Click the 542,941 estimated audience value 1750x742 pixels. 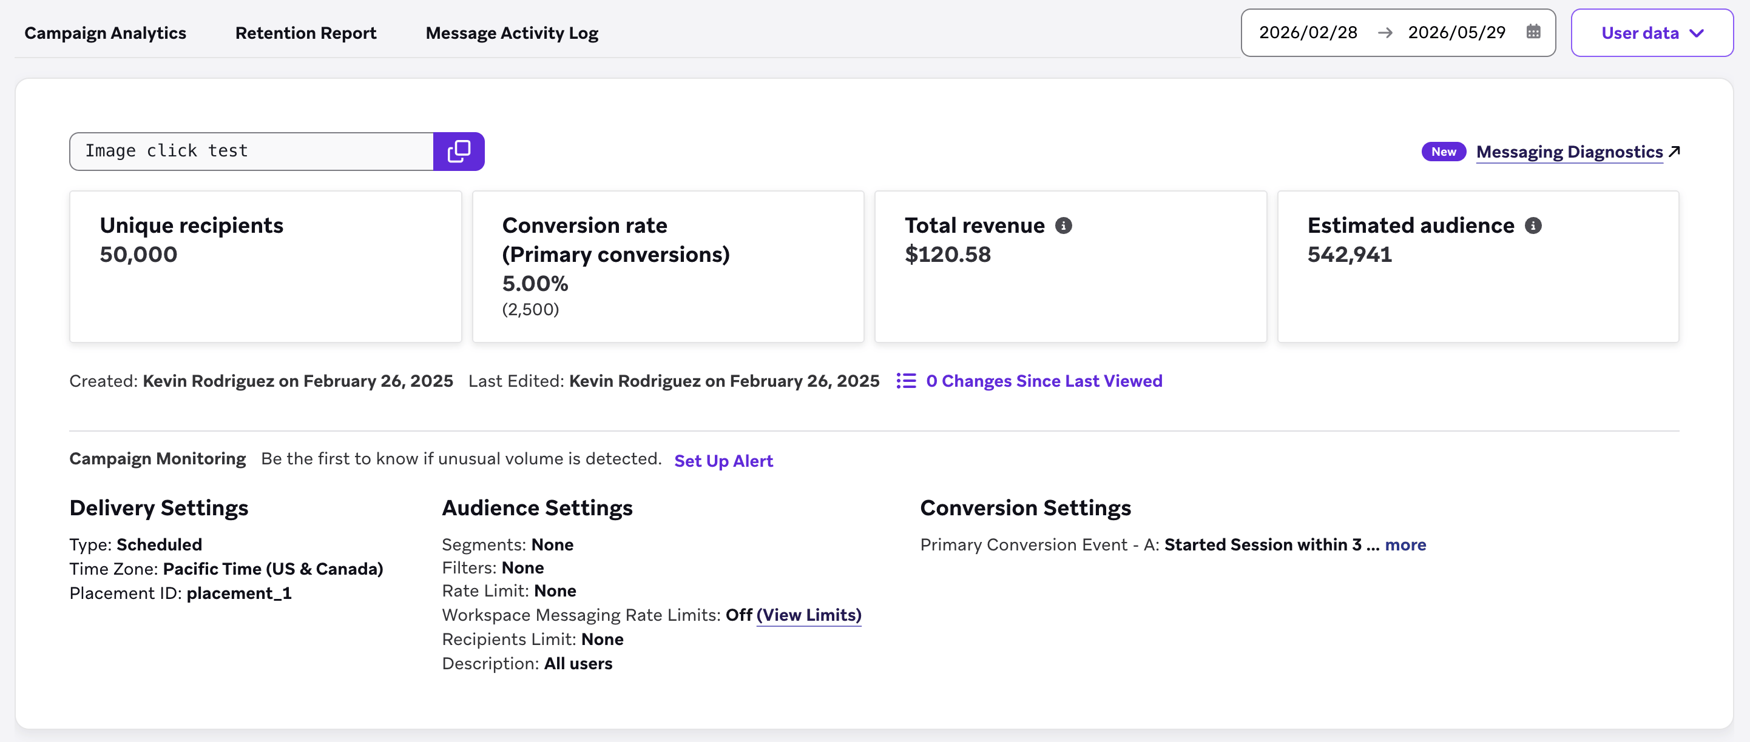pyautogui.click(x=1349, y=255)
